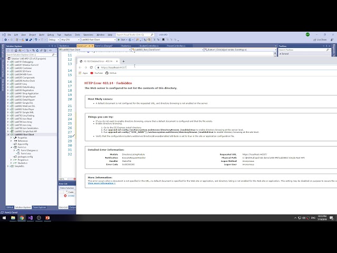
Task: Click the browser back arrow
Action: point(80,67)
